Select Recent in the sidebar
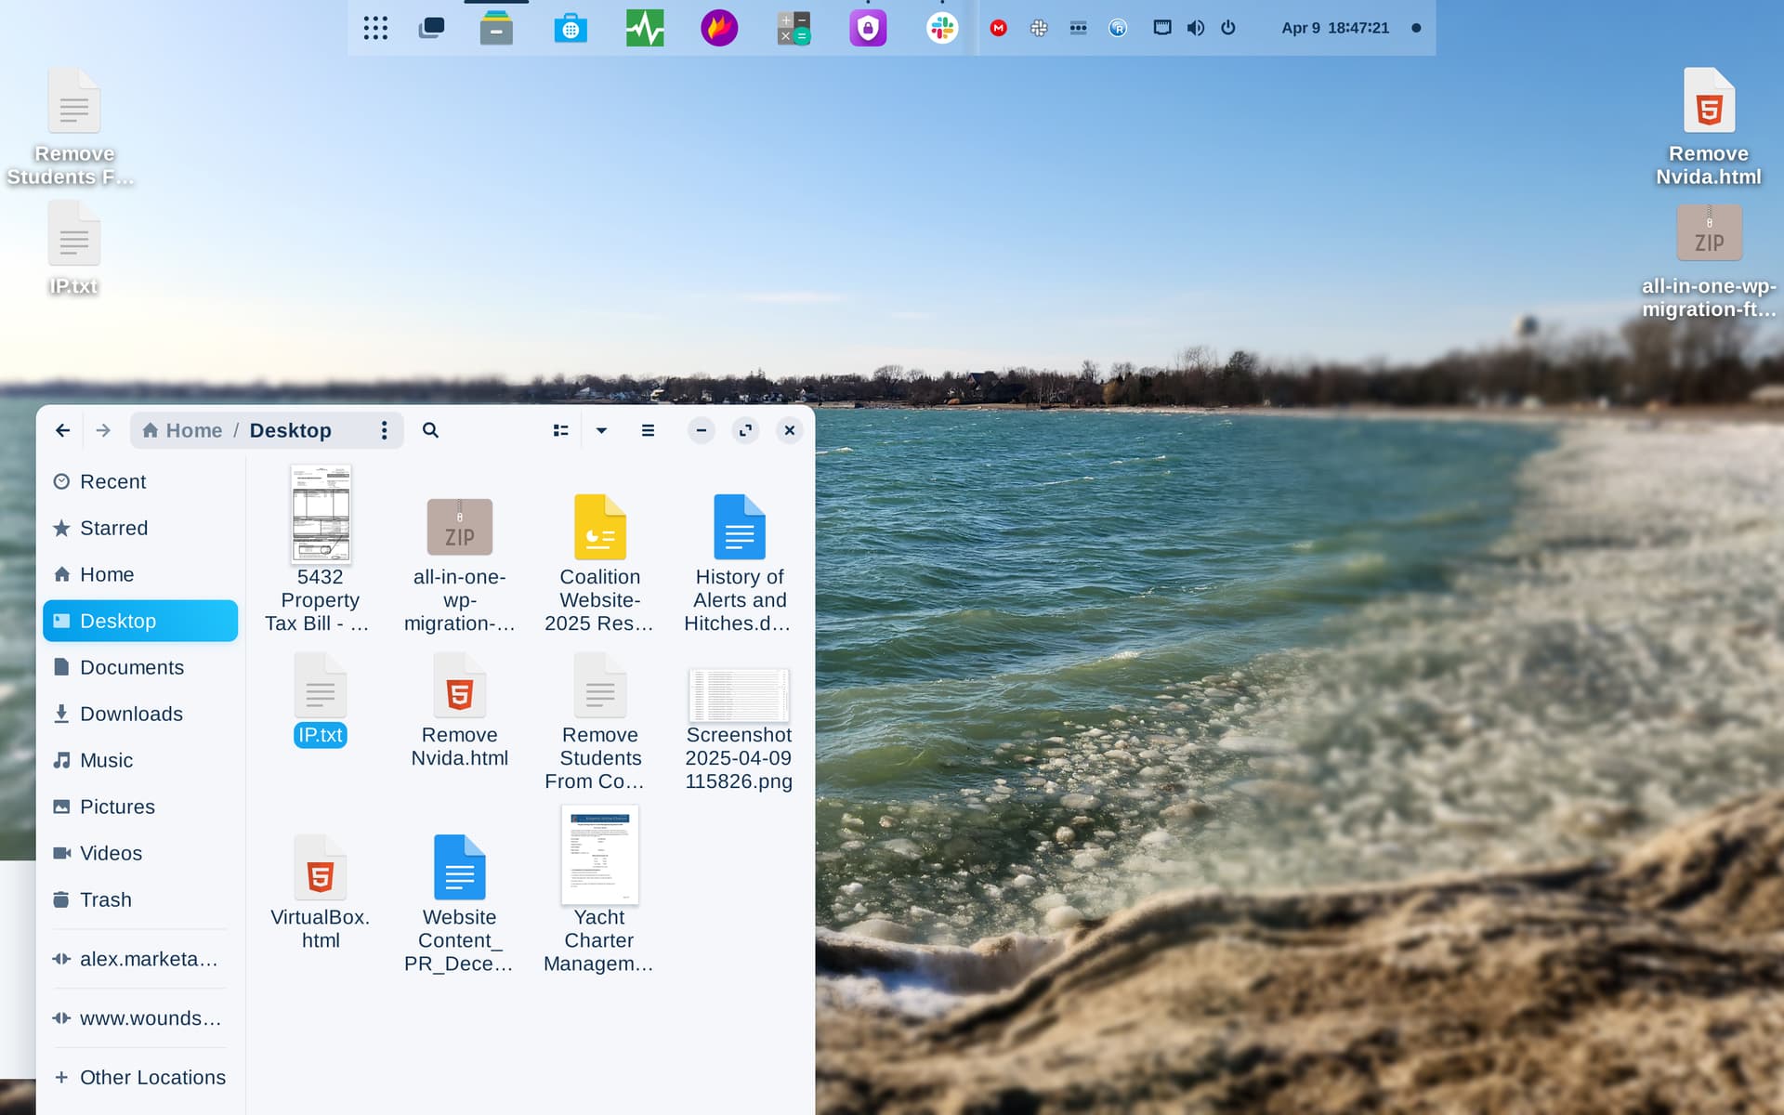Image resolution: width=1784 pixels, height=1115 pixels. 140,481
